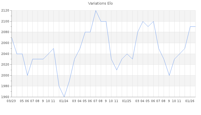Click the last data point at the chart's right edge

pos(195,27)
